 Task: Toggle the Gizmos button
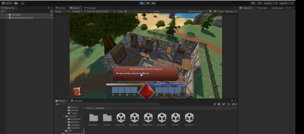pos(229,11)
